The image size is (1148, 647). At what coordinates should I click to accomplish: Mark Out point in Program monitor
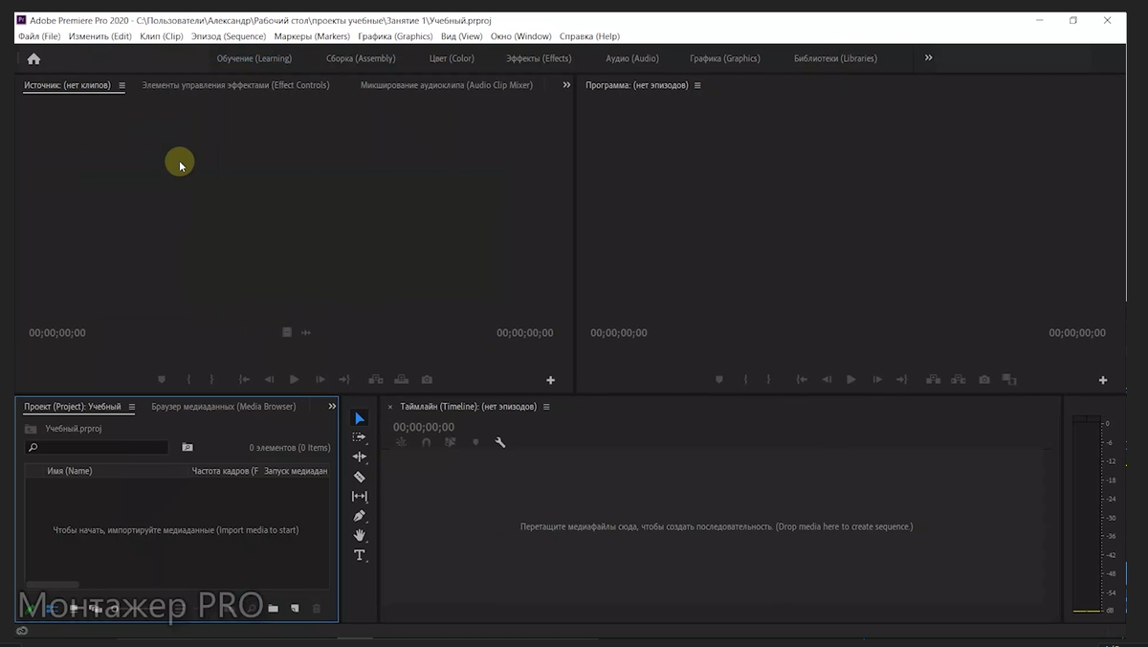(769, 380)
